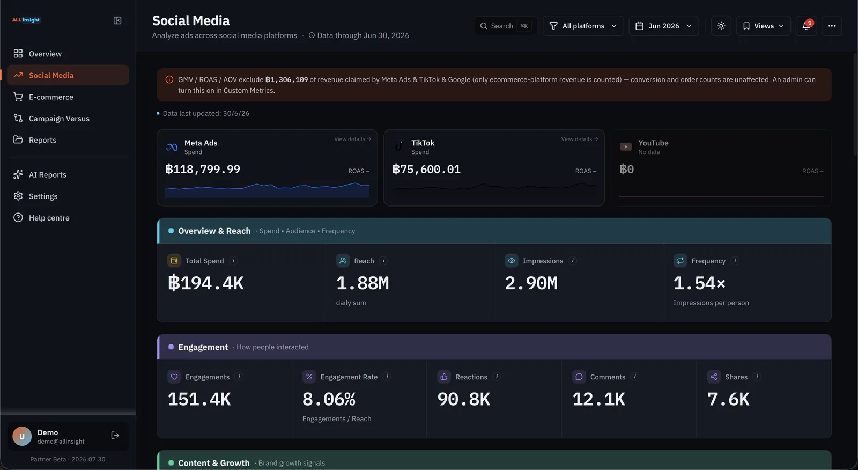This screenshot has width=858, height=470.
Task: Go to E-commerce section
Action: tap(68, 97)
